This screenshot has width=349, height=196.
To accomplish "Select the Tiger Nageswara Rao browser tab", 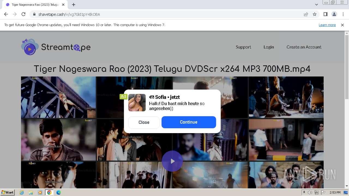I will (35, 5).
